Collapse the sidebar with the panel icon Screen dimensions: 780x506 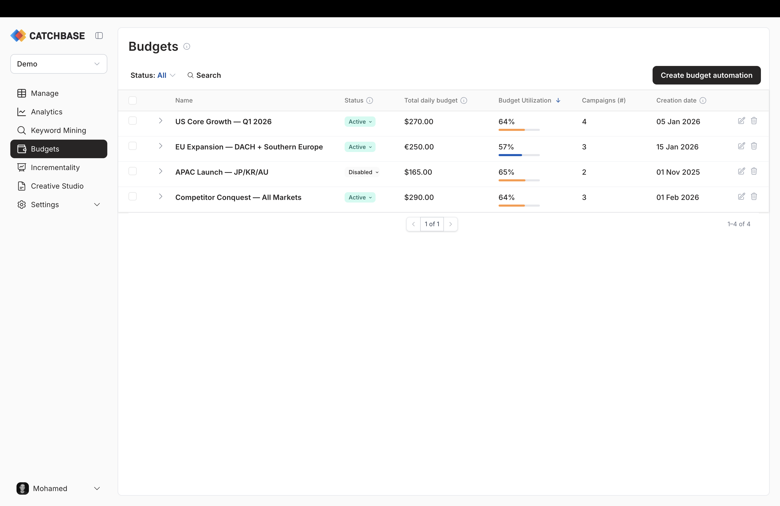(x=99, y=36)
